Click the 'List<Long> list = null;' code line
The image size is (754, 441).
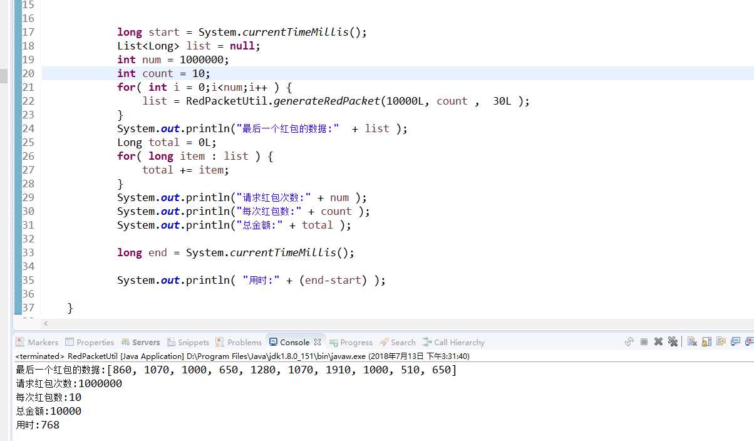(x=189, y=46)
